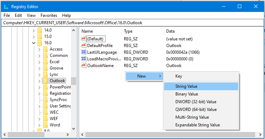Select the SyncProc key in the tree

(x=58, y=100)
